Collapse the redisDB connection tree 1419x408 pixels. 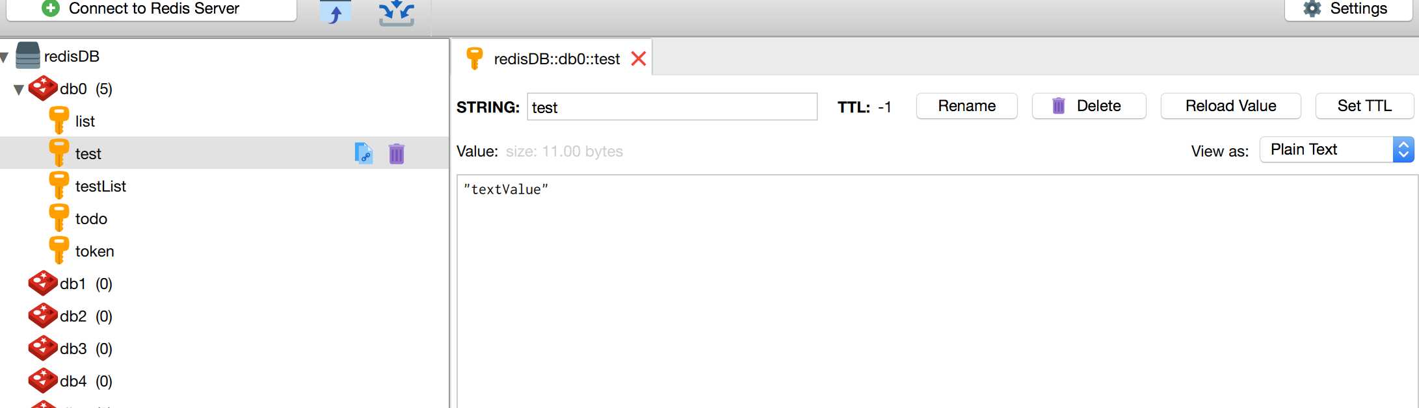pos(5,58)
